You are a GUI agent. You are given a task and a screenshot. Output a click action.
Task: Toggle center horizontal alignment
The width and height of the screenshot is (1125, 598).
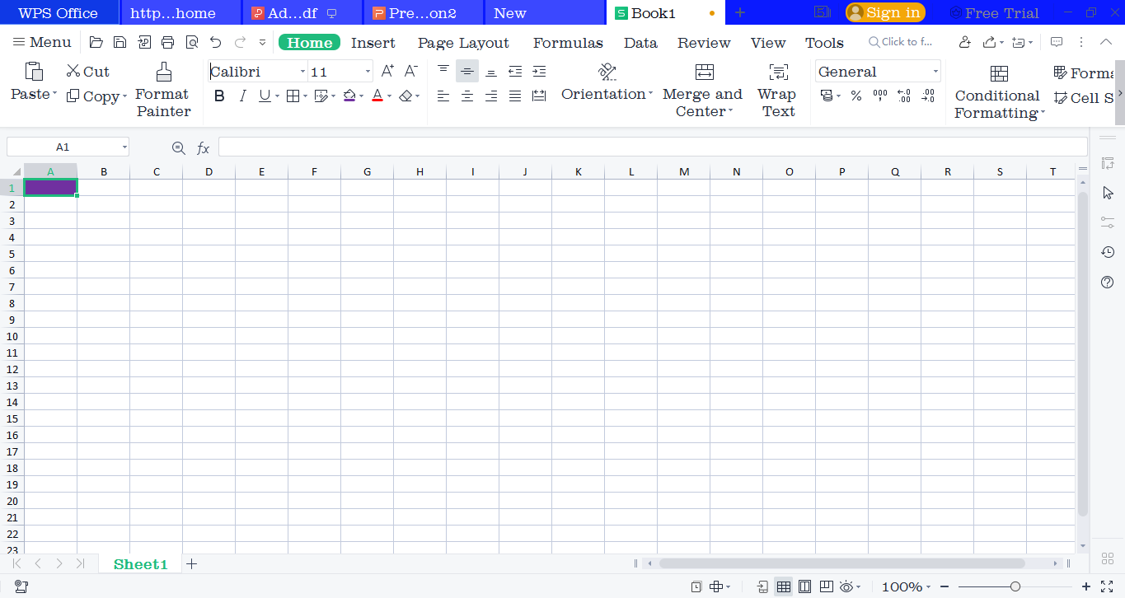pyautogui.click(x=466, y=96)
